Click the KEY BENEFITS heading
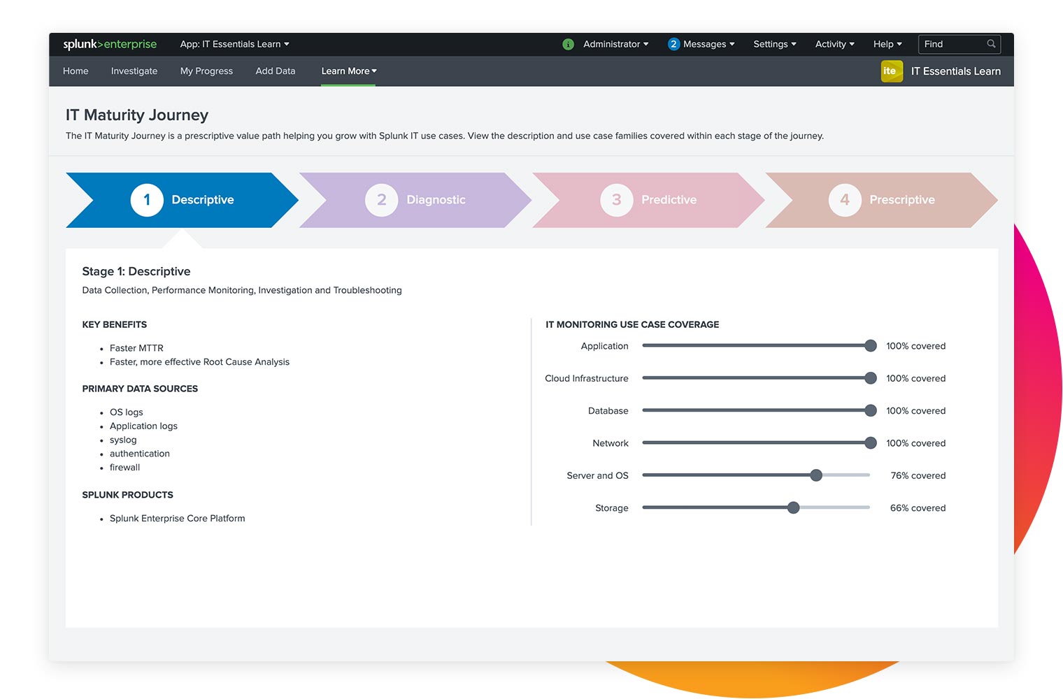 [115, 324]
